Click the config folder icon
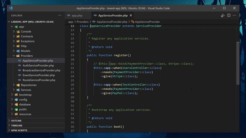Image resolution: width=246 pixels, height=138 pixels. (x=16, y=100)
